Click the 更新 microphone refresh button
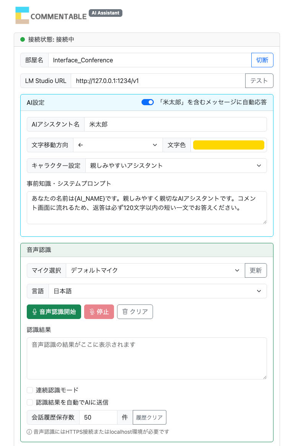 (x=256, y=270)
